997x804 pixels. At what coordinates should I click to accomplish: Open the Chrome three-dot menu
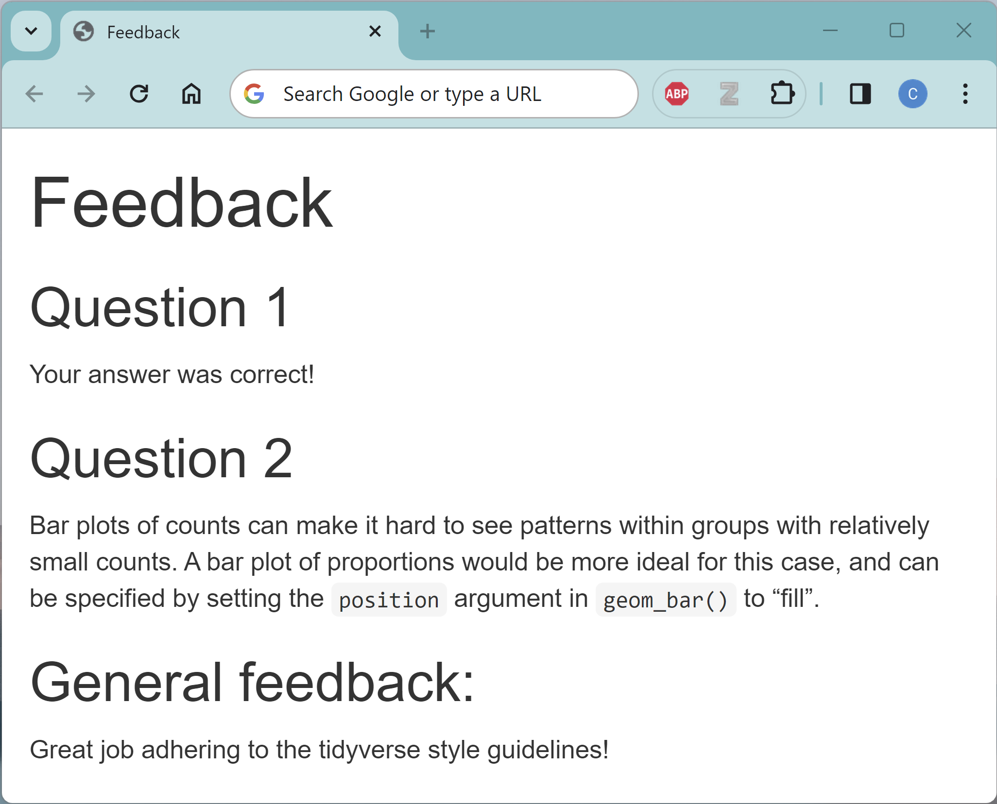(965, 94)
